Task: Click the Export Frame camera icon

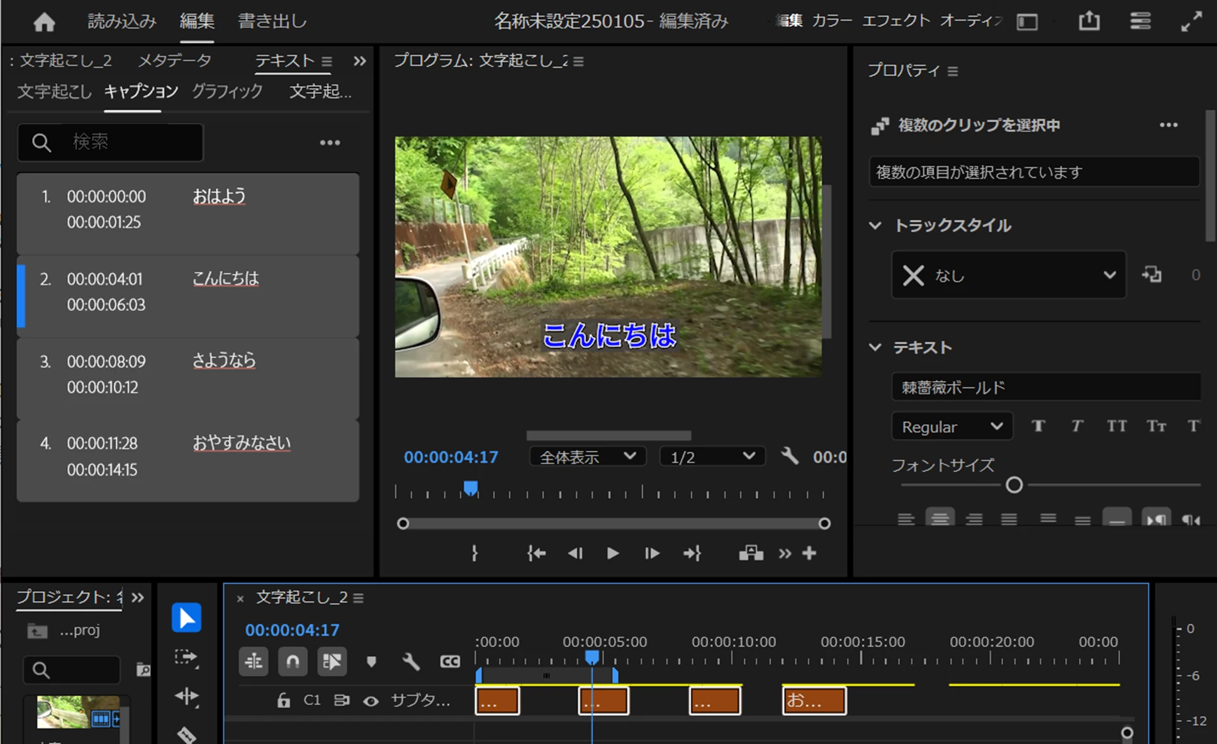Action: pos(751,553)
